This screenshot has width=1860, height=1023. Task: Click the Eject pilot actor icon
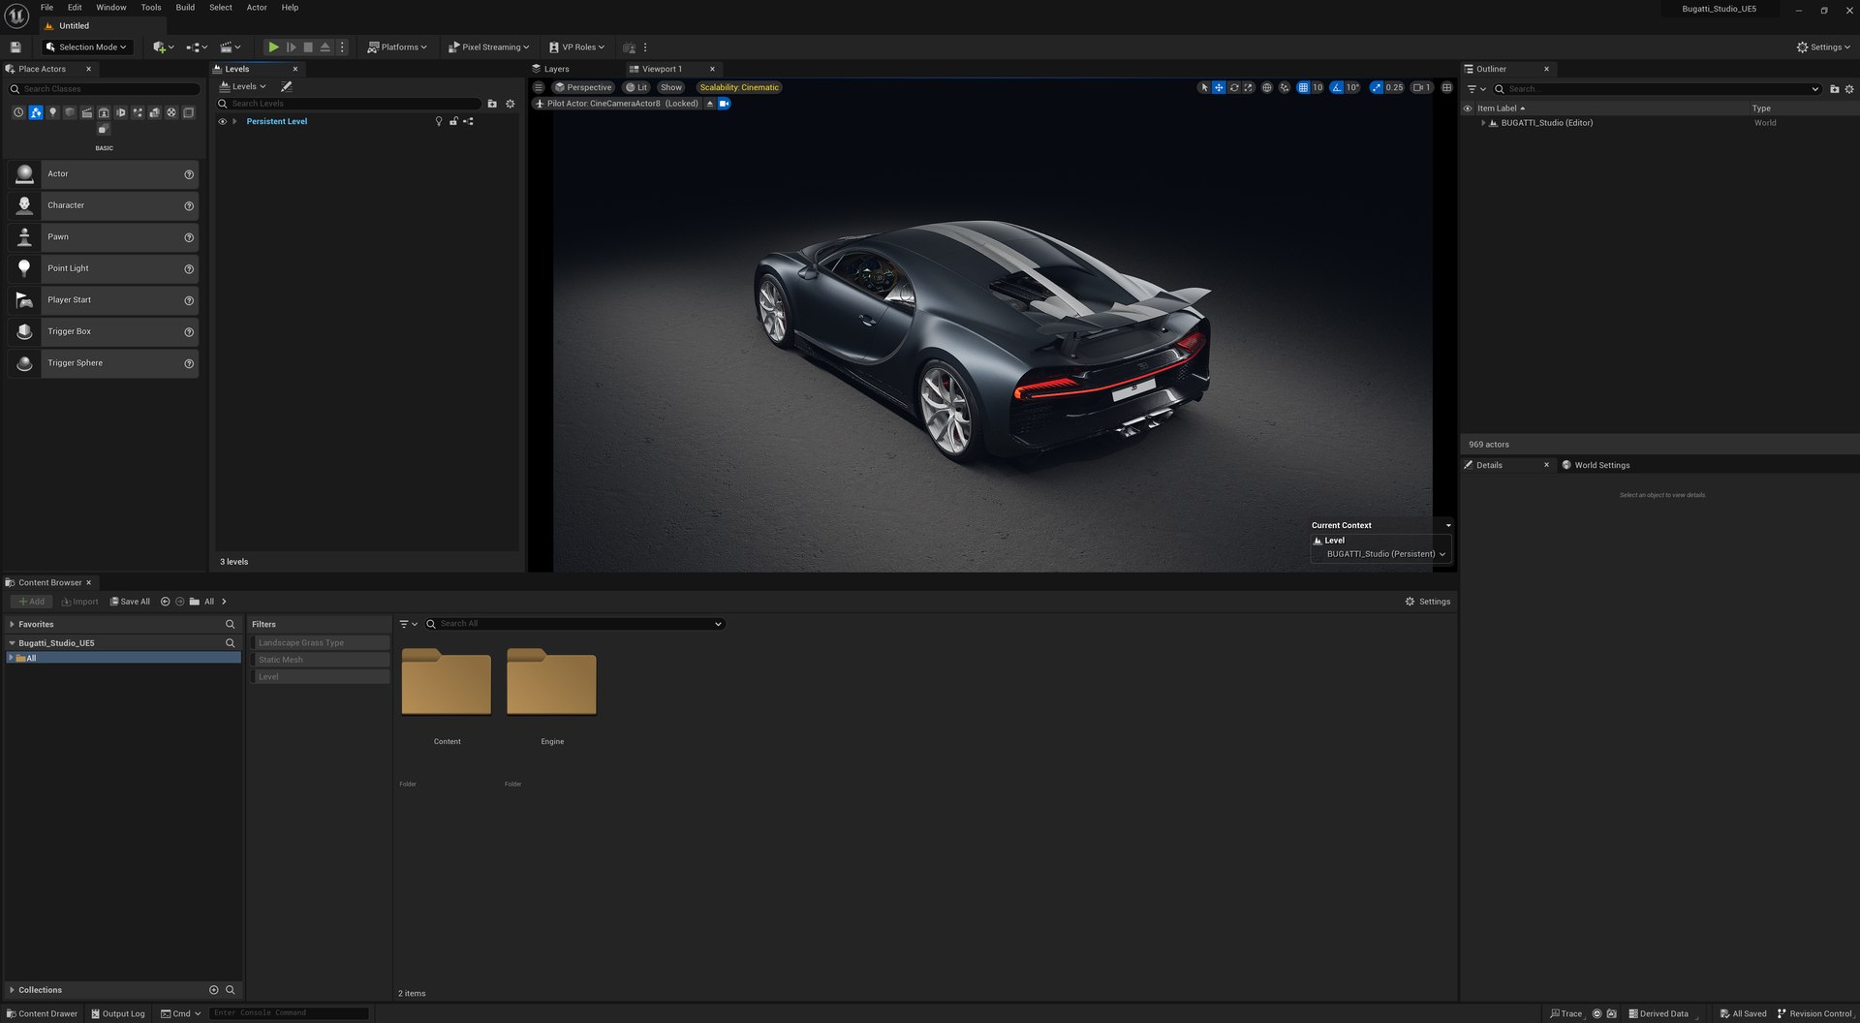[709, 104]
